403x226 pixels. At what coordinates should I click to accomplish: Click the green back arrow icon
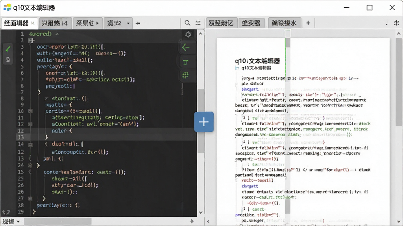(186, 47)
